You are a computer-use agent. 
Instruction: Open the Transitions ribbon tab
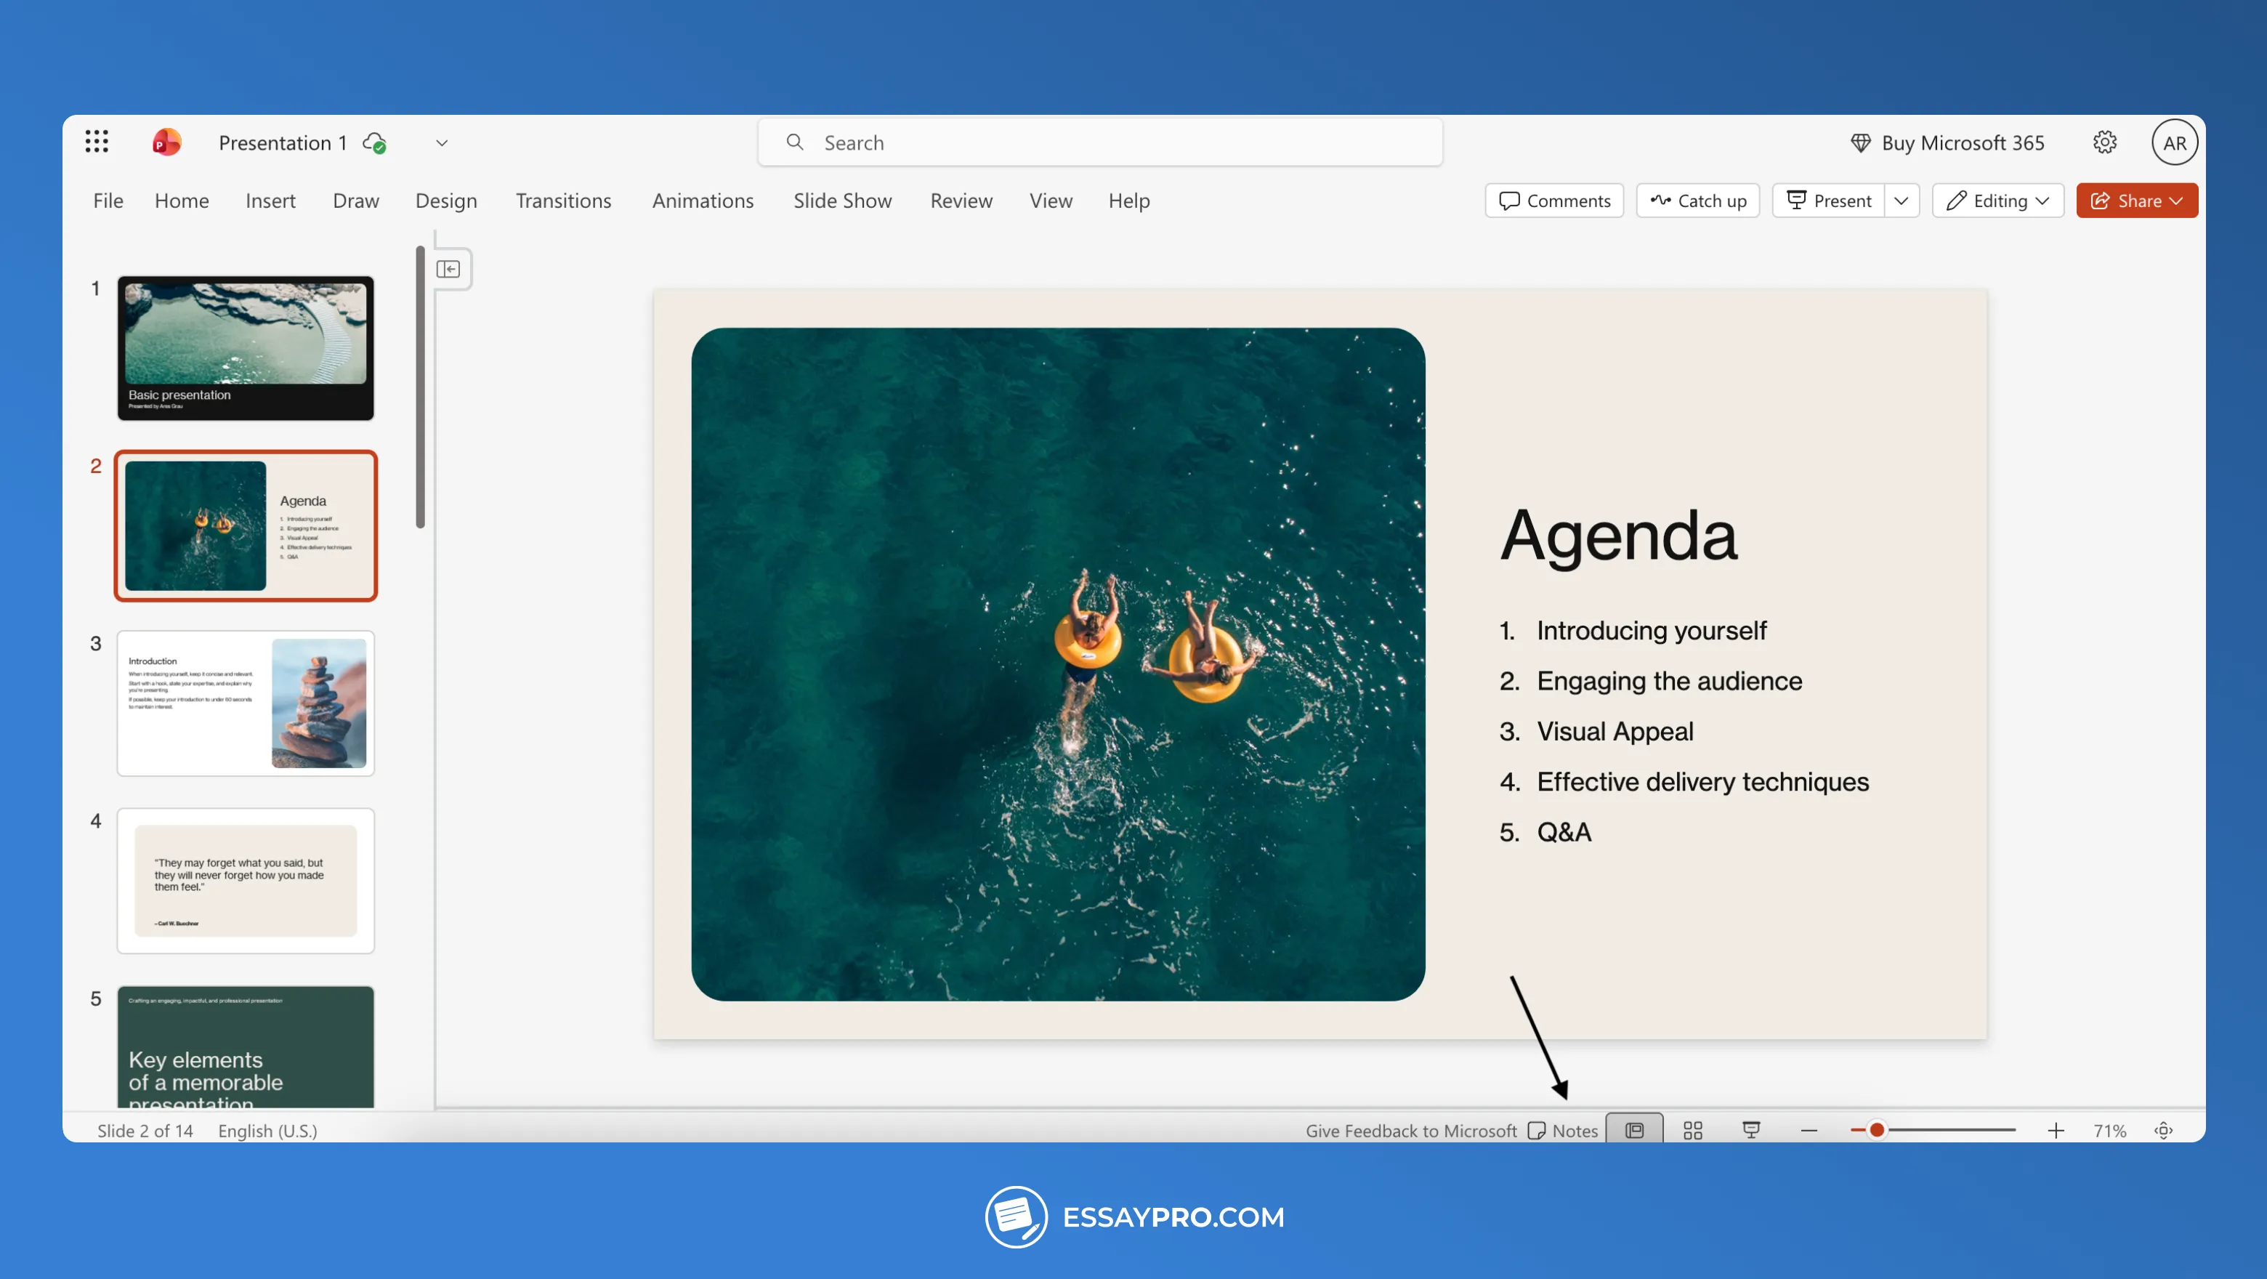(563, 200)
